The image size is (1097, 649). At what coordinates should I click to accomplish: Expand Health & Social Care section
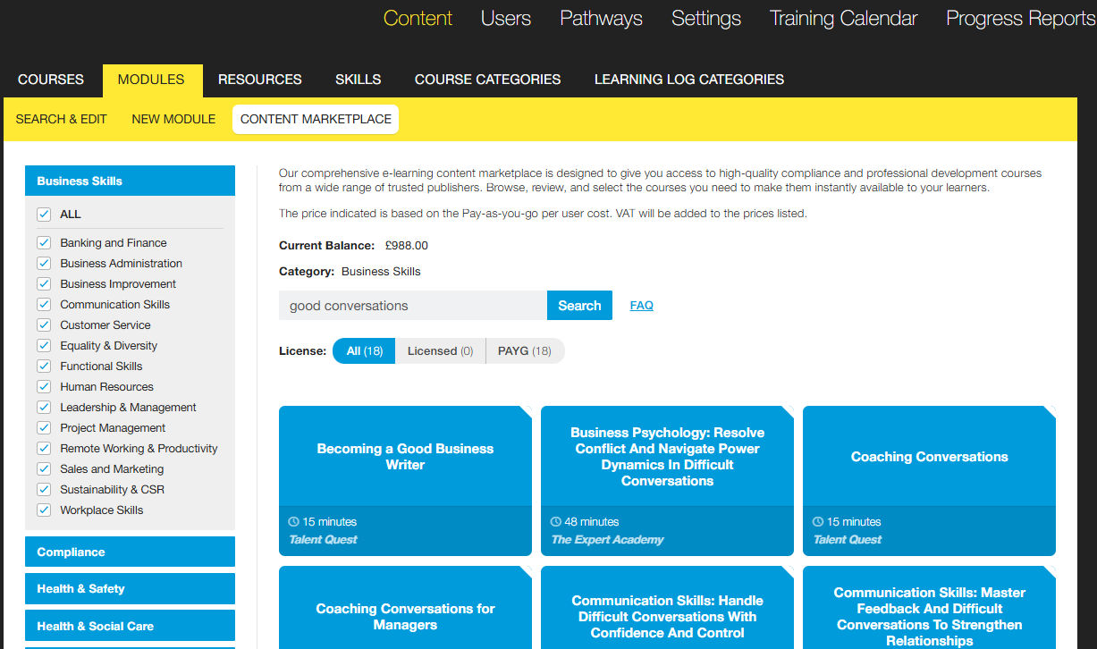[130, 627]
